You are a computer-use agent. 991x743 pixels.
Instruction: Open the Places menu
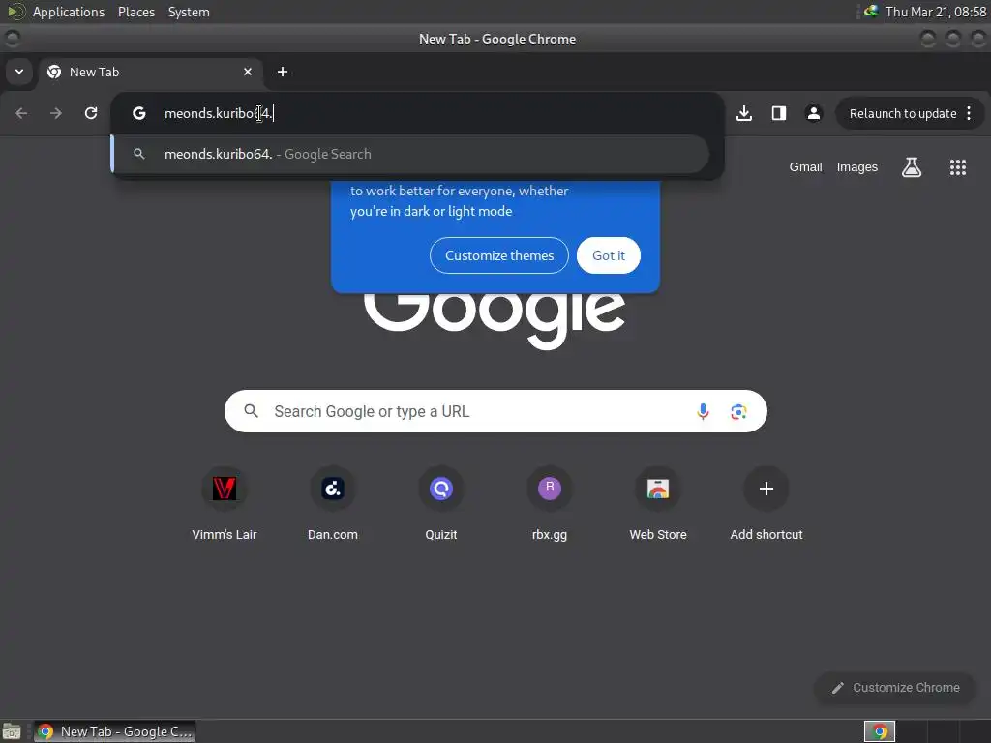[136, 12]
